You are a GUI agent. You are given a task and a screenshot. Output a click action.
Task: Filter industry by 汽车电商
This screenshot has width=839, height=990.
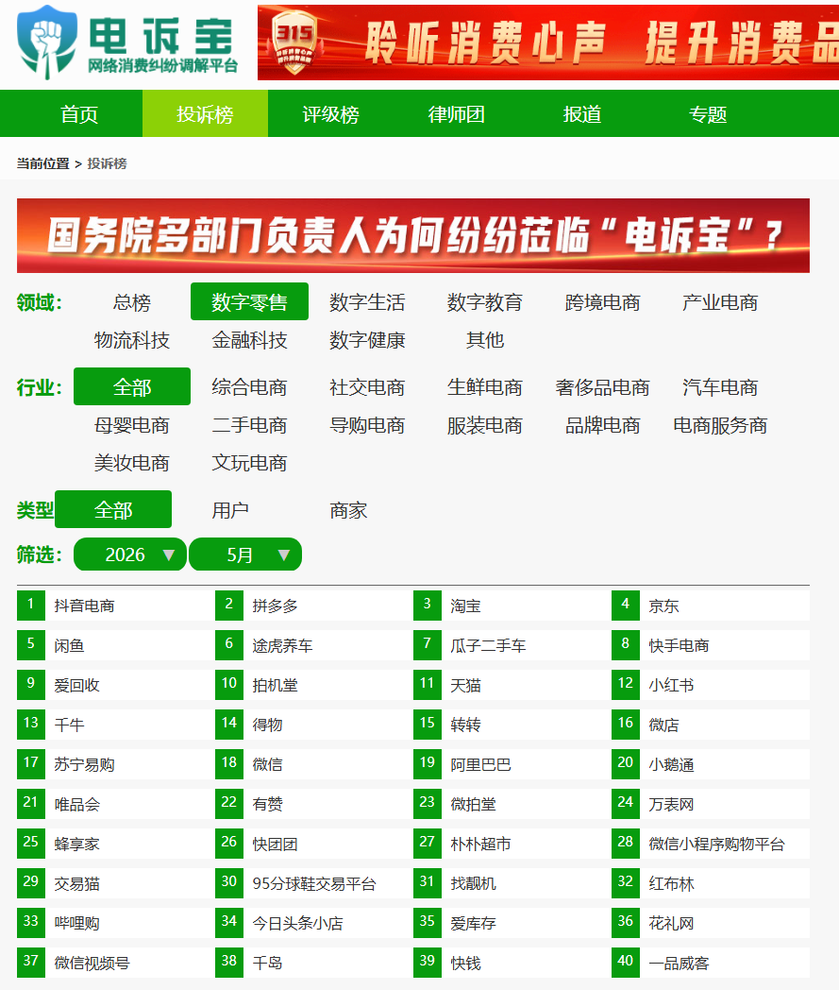(720, 387)
